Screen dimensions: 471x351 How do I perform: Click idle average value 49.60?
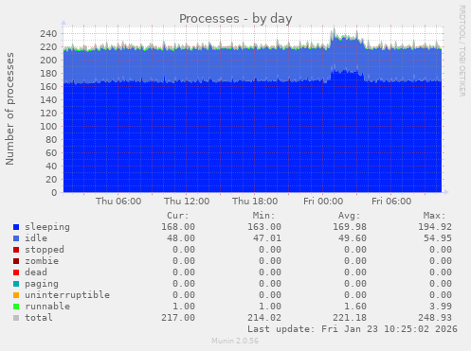(353, 238)
